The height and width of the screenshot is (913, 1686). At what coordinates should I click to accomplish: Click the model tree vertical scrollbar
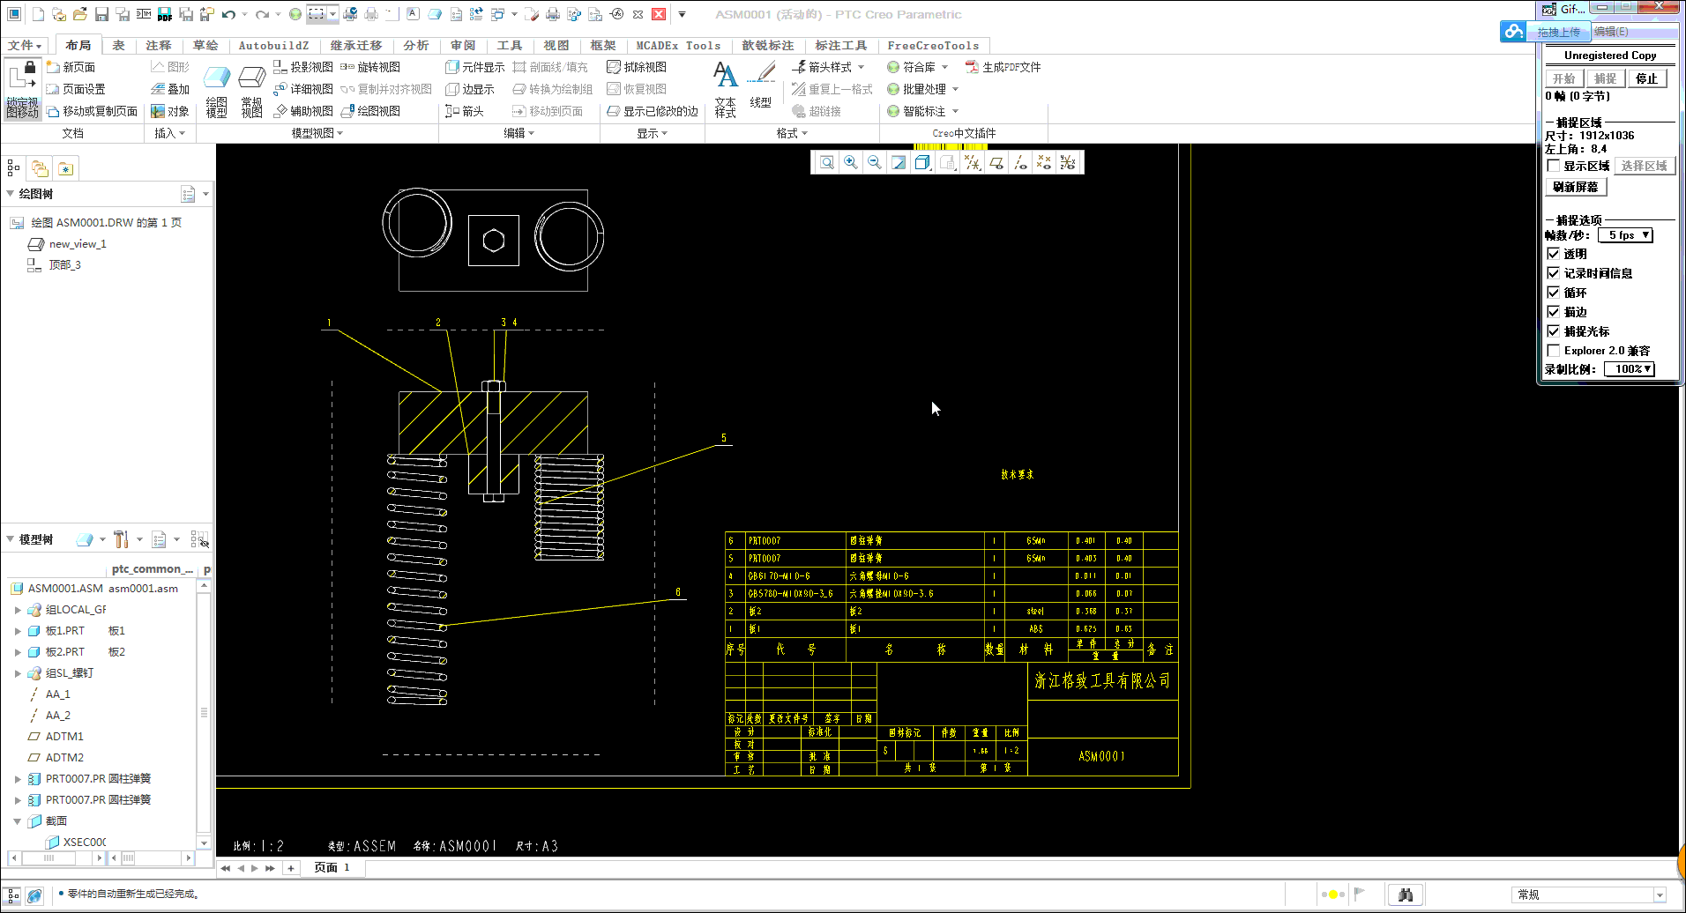click(204, 714)
